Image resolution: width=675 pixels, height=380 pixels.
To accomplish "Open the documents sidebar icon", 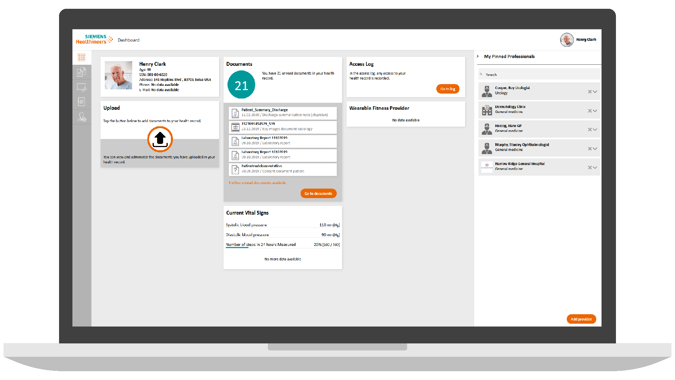I will point(82,72).
